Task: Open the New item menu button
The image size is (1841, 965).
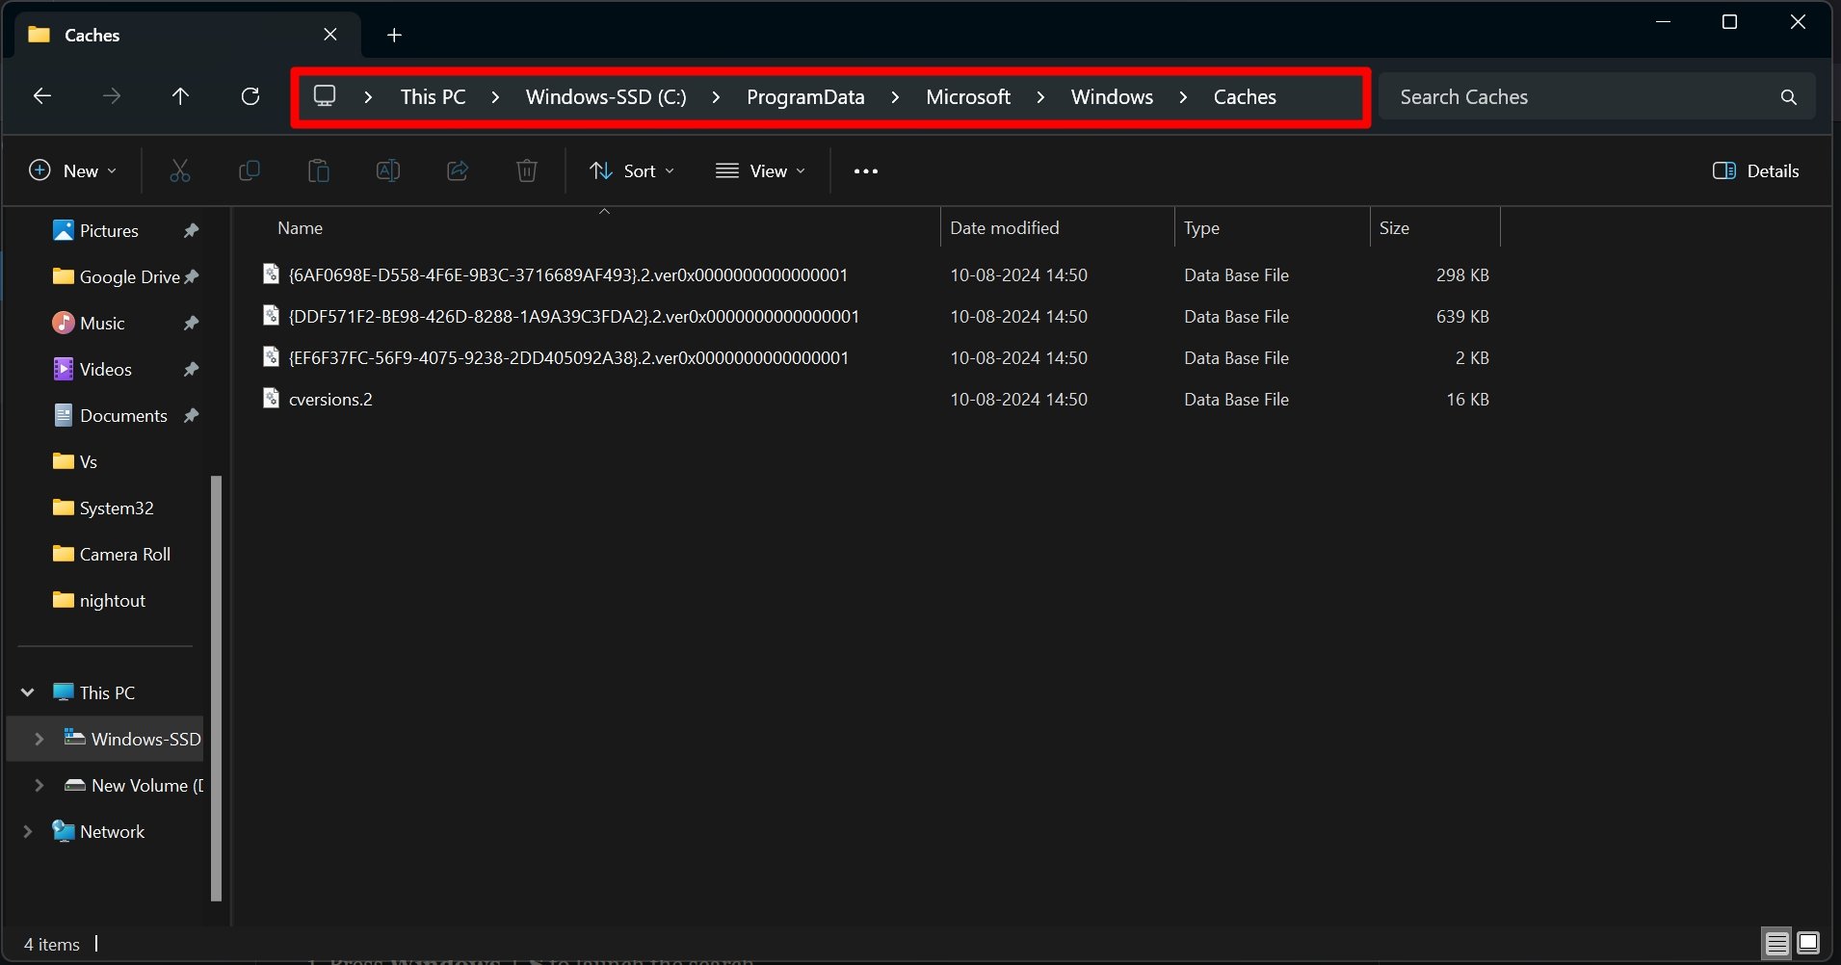Action: 73,171
